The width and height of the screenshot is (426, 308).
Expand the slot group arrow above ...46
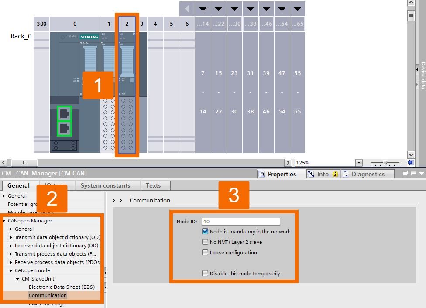pos(266,9)
